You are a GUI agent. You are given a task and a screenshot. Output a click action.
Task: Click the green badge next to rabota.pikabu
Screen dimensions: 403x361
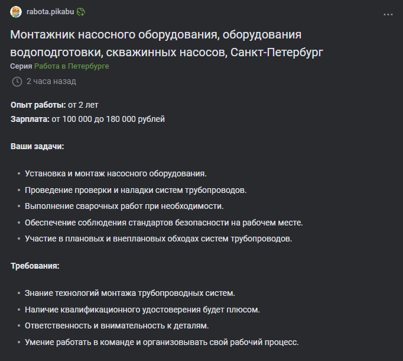(81, 12)
